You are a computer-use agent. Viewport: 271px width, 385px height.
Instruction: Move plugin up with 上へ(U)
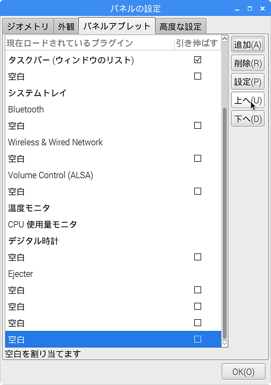[248, 100]
